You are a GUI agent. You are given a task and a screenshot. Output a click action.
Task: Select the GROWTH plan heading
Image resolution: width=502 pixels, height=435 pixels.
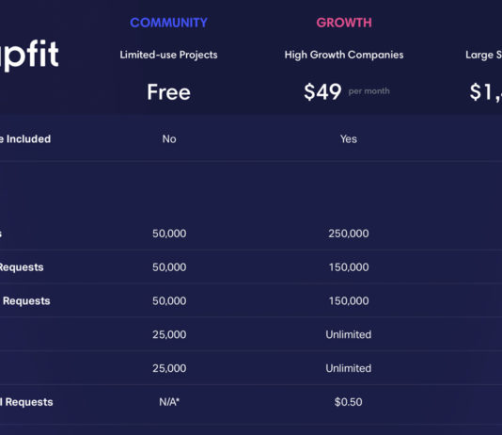(344, 23)
